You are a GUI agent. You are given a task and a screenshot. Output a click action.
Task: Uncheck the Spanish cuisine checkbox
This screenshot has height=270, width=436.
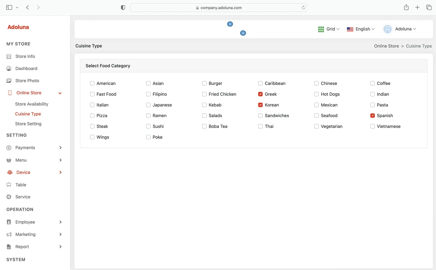373,116
